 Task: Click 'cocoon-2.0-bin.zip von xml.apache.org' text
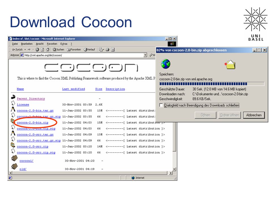(186, 79)
